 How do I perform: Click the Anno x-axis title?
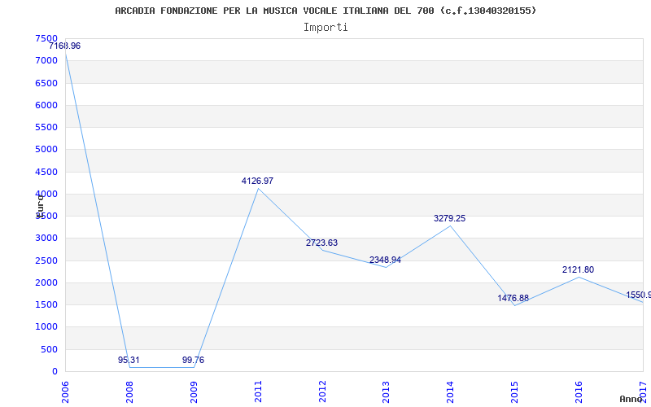pyautogui.click(x=631, y=399)
